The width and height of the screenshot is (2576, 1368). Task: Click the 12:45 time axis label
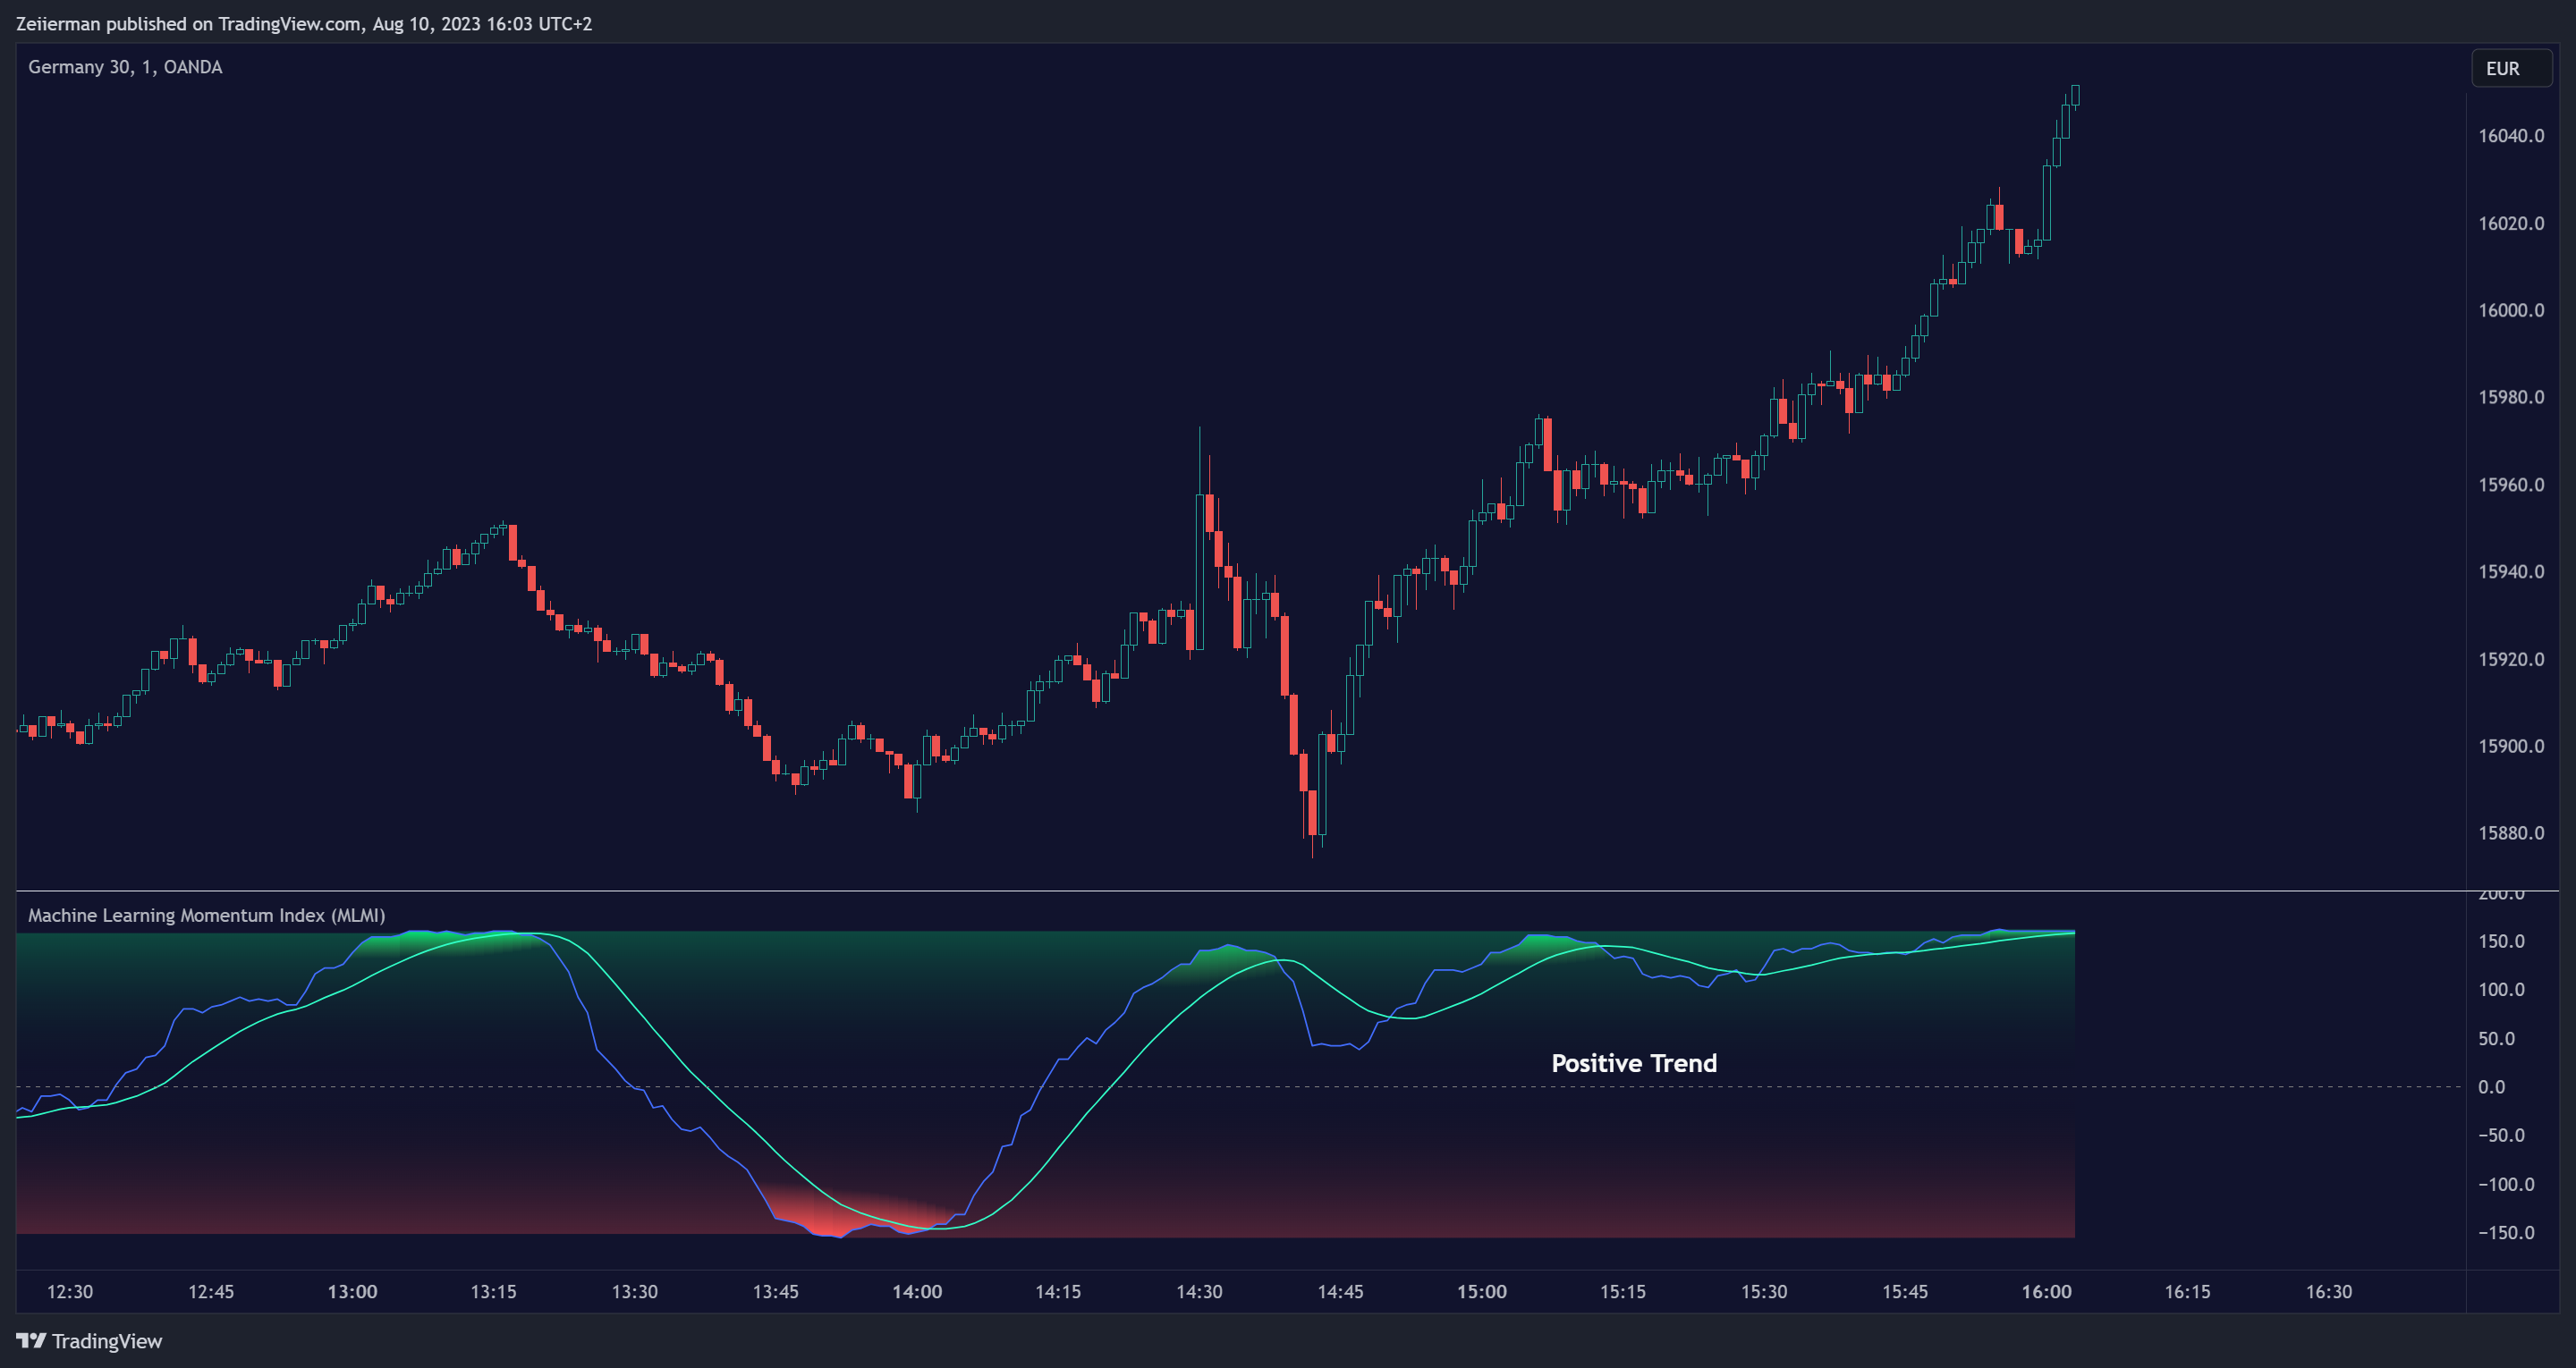[x=211, y=1292]
